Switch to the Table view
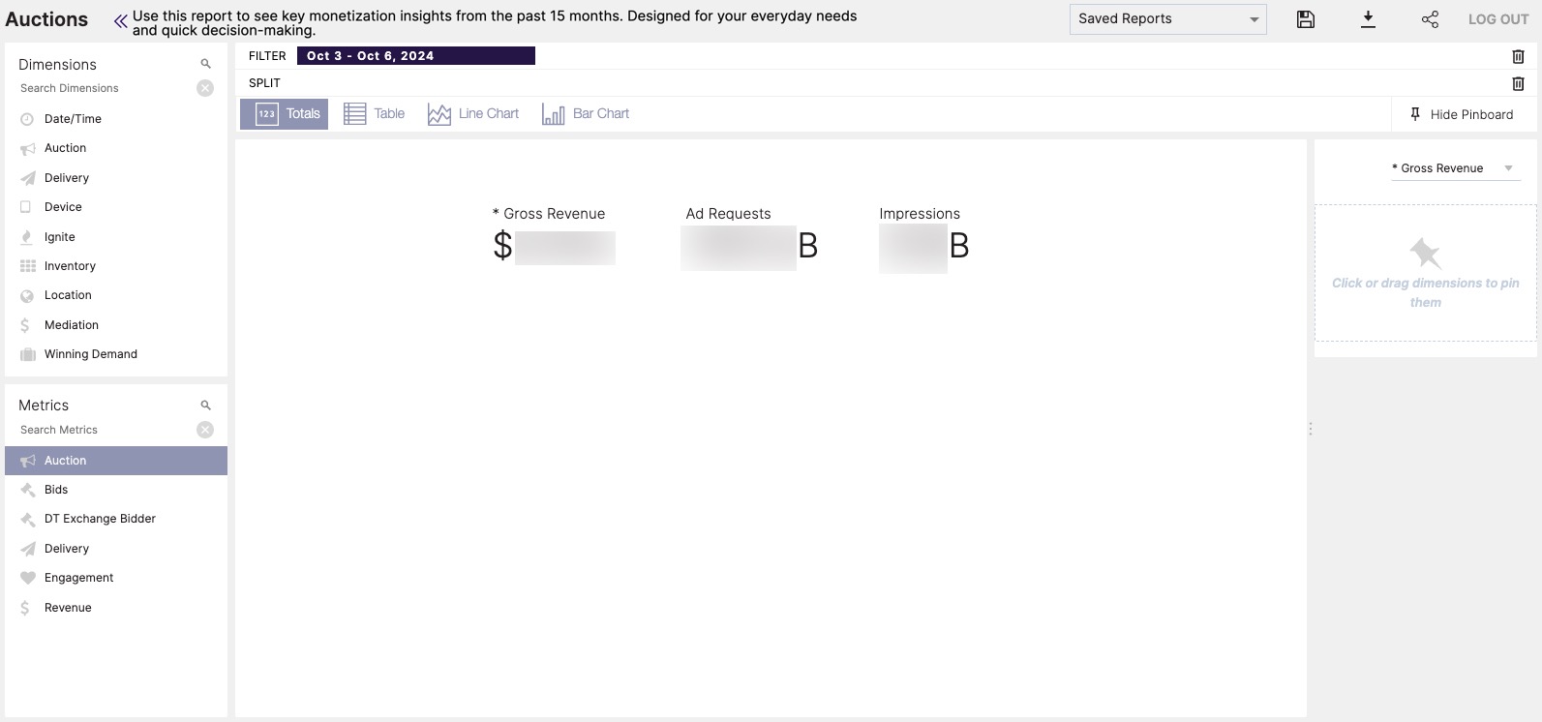The height and width of the screenshot is (722, 1542). [x=375, y=114]
